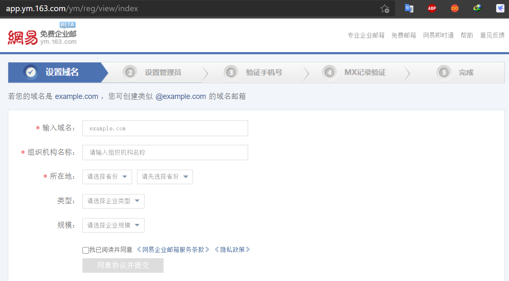This screenshot has height=281, width=509.
Task: Open the Google Translate extension
Action: pyautogui.click(x=409, y=8)
